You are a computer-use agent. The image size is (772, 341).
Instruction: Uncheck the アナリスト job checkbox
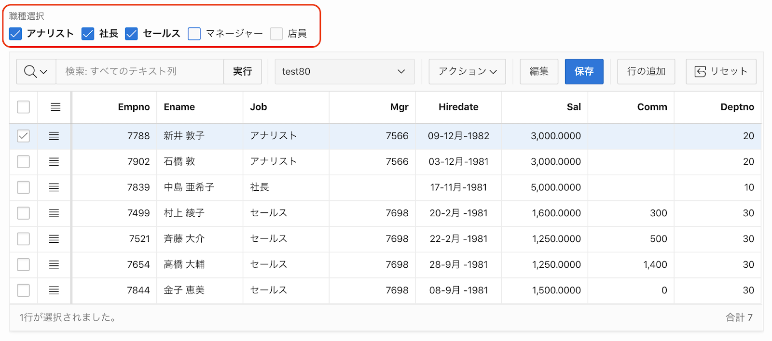click(x=15, y=34)
